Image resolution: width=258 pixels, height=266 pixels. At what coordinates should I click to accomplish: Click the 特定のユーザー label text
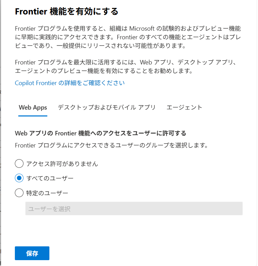47,193
